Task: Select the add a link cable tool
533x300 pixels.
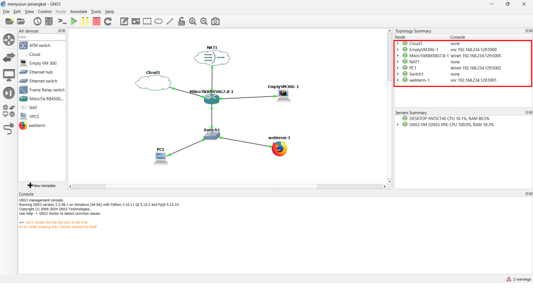Action: 9,128
